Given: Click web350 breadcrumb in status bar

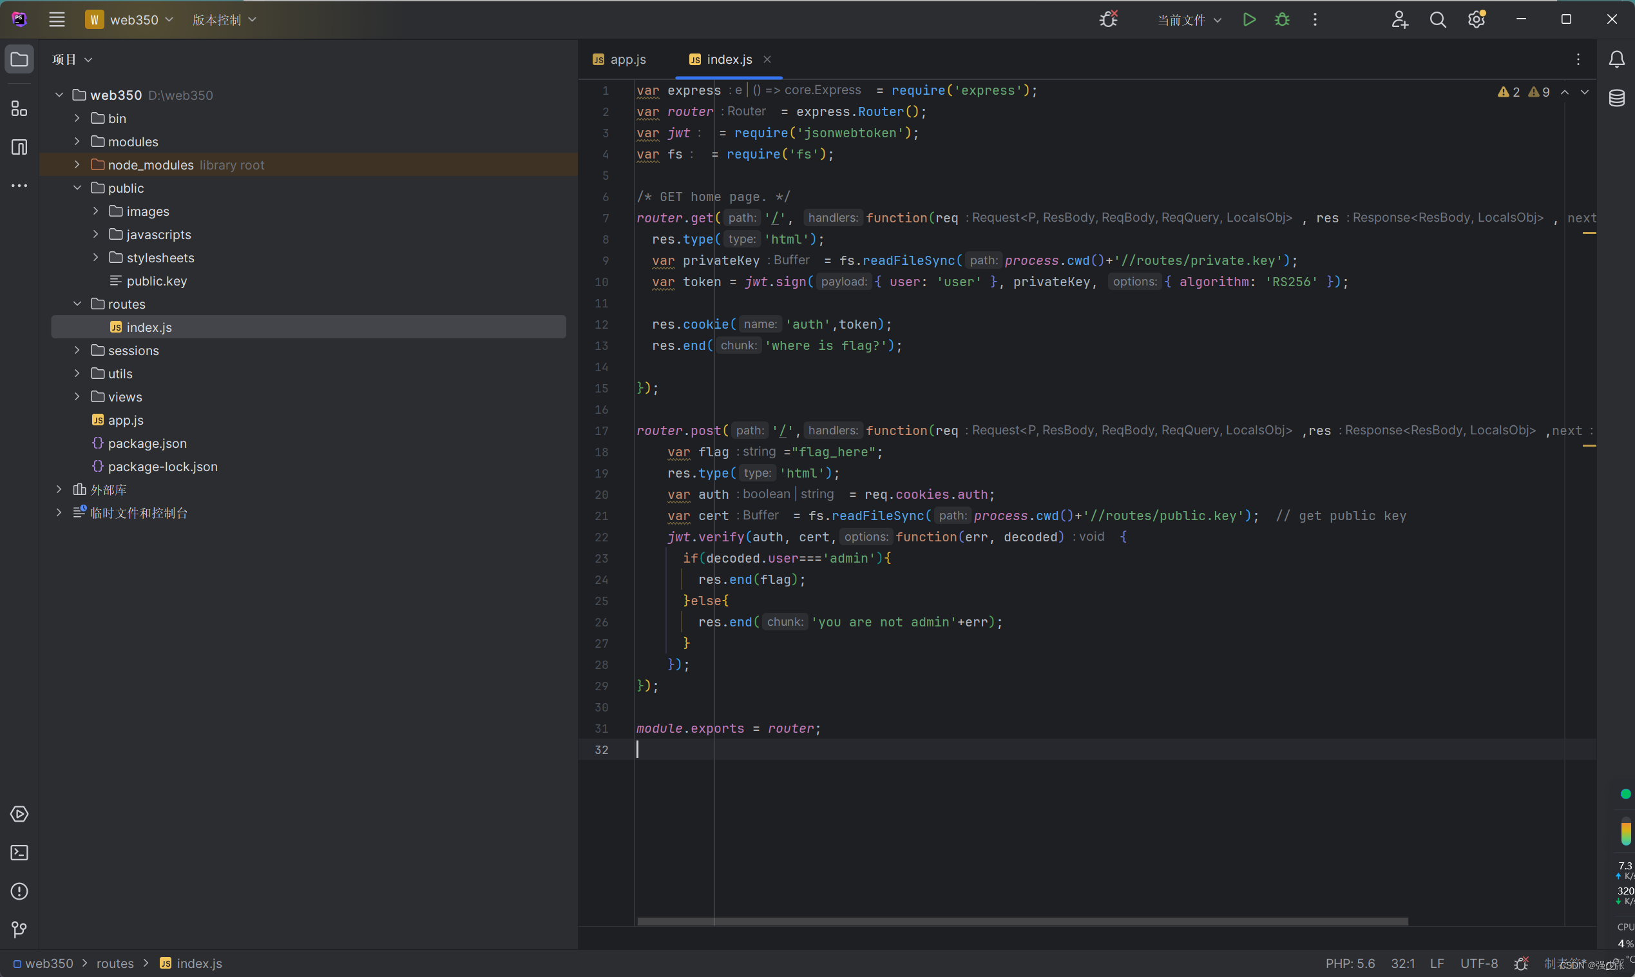Looking at the screenshot, I should [x=43, y=963].
